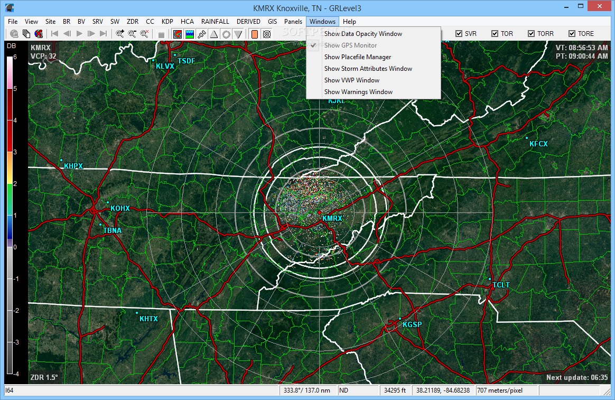Click the greyed-out stop square icon
Viewport: 615px width, 400px height.
pyautogui.click(x=161, y=34)
